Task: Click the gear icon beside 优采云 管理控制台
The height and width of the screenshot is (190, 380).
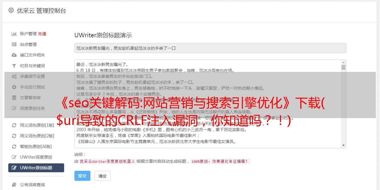Action: click(x=11, y=10)
